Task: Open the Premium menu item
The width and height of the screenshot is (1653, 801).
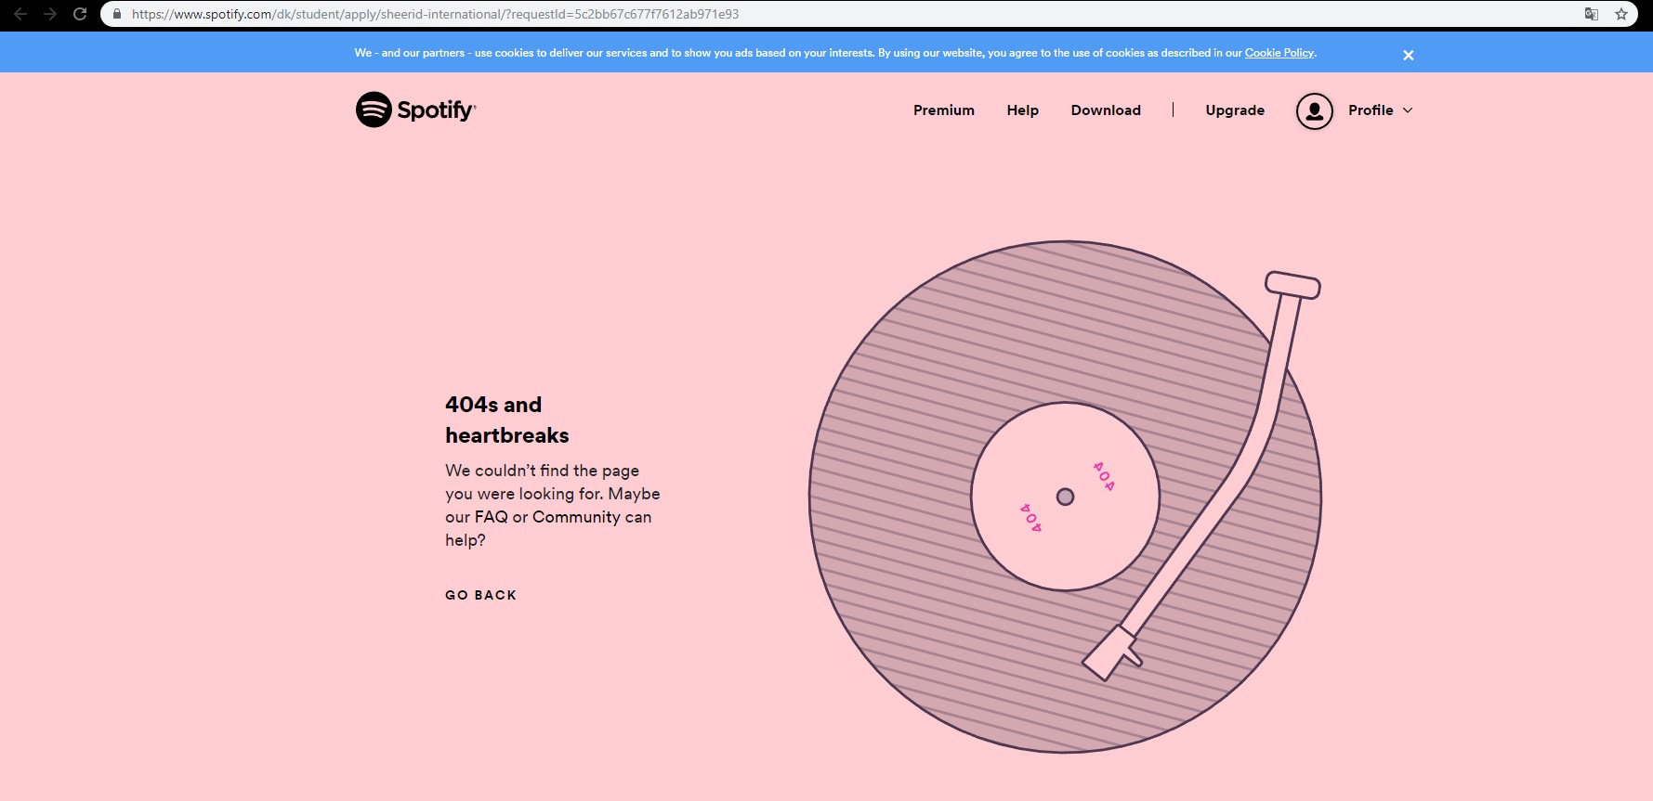Action: pos(944,110)
